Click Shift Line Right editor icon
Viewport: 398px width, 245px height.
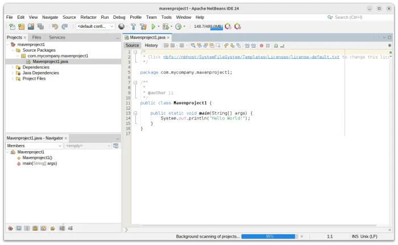click(253, 45)
